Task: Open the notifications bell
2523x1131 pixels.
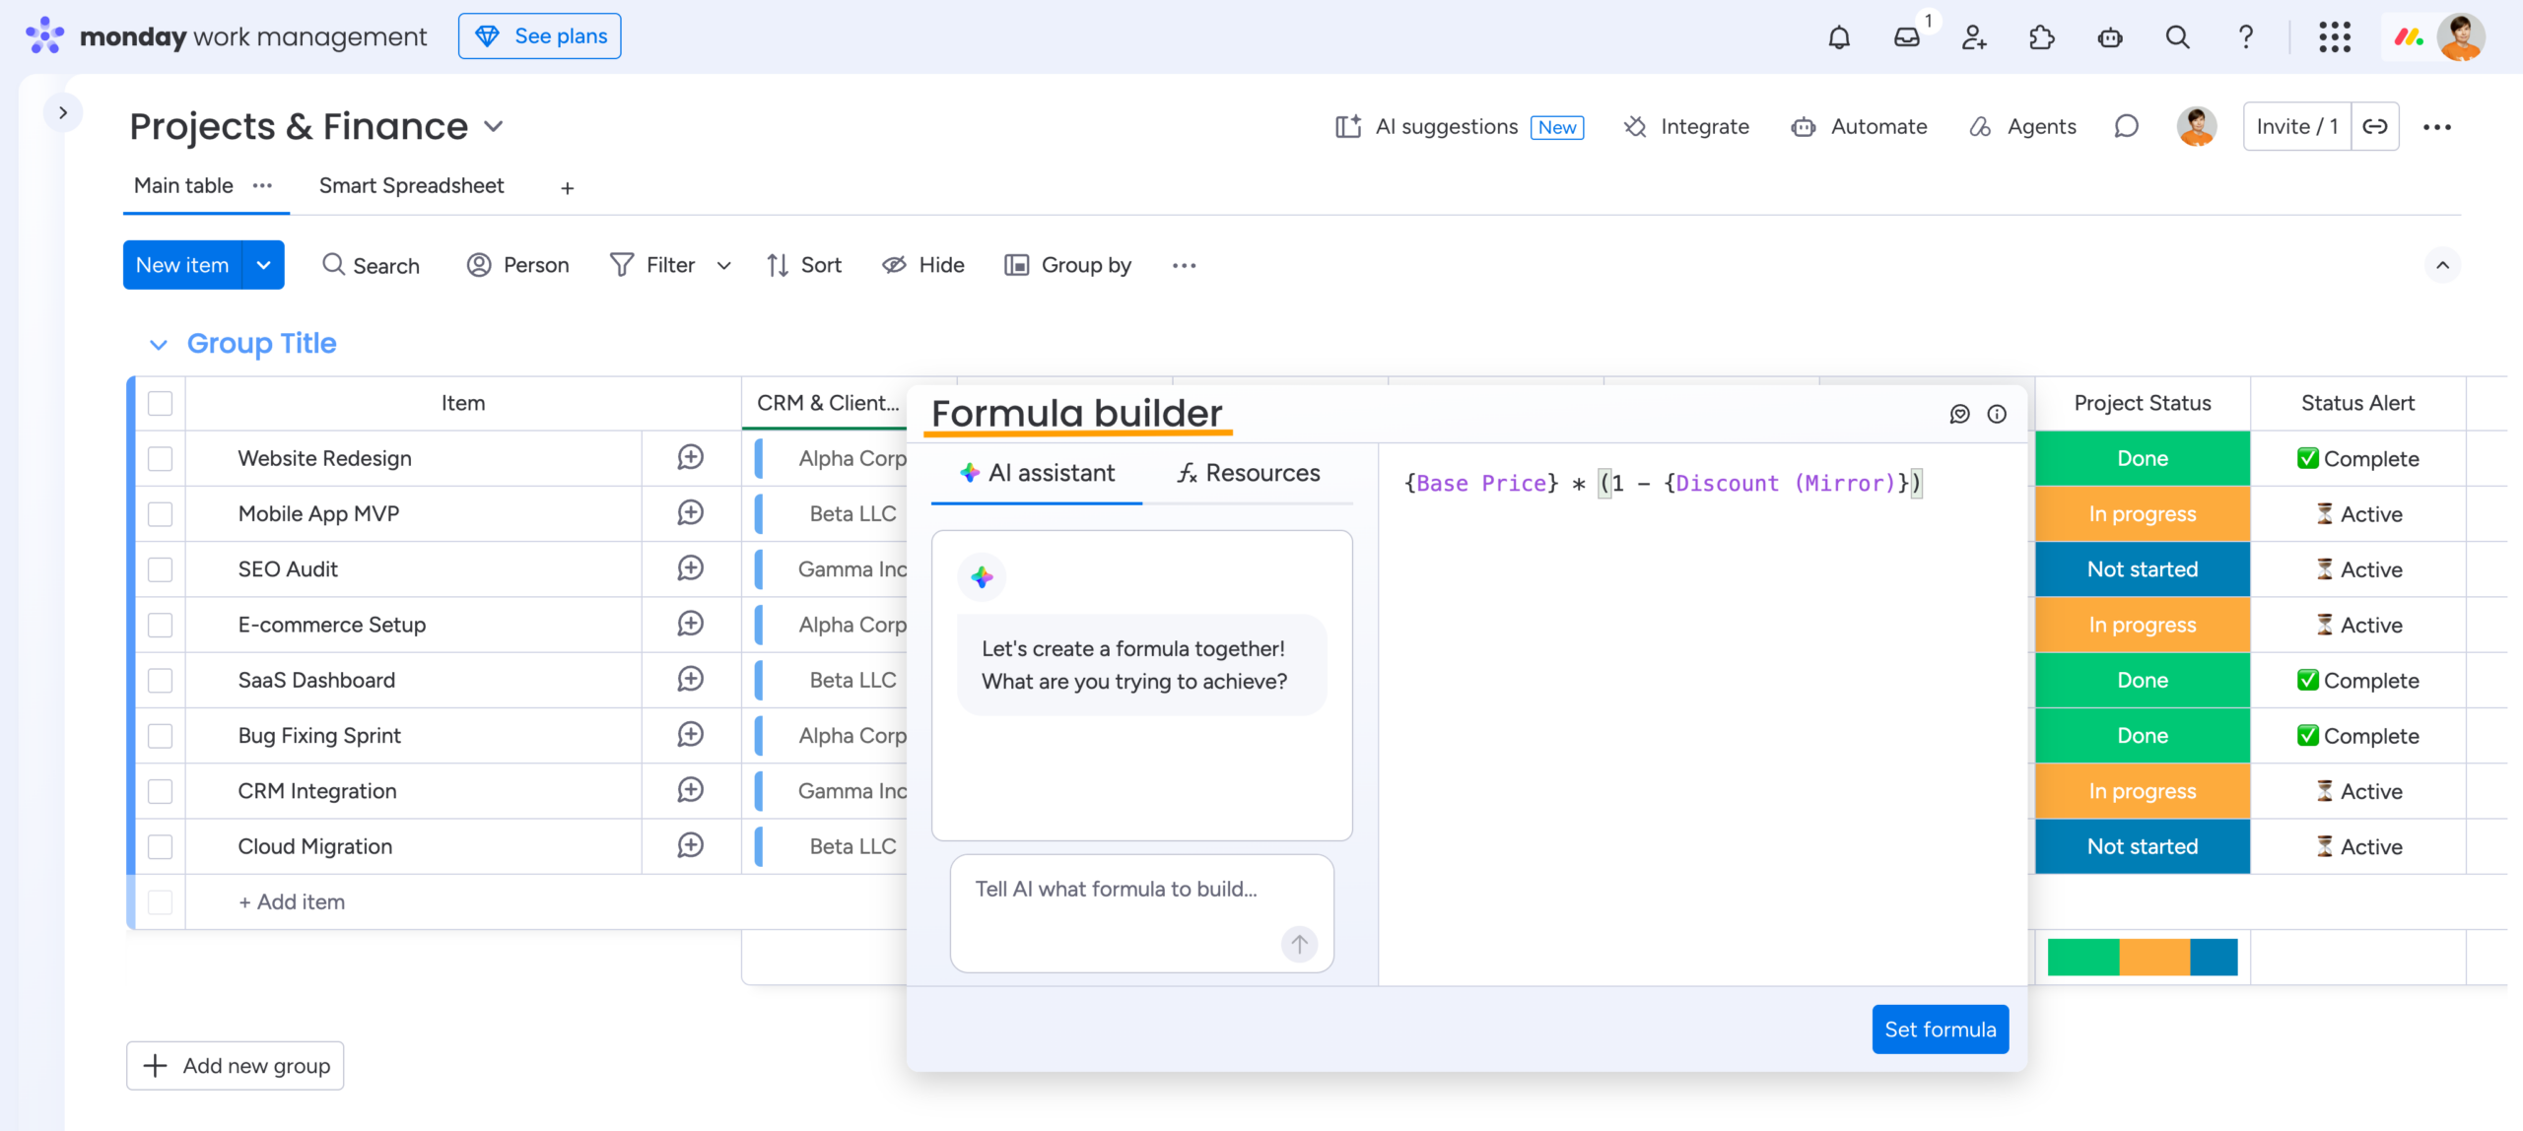Action: pyautogui.click(x=1839, y=37)
